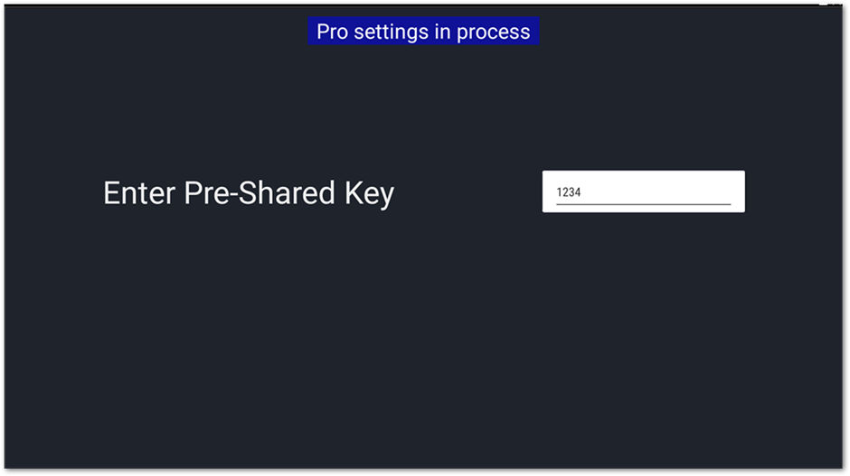Focus the white key entry box
850x476 pixels.
[x=643, y=191]
